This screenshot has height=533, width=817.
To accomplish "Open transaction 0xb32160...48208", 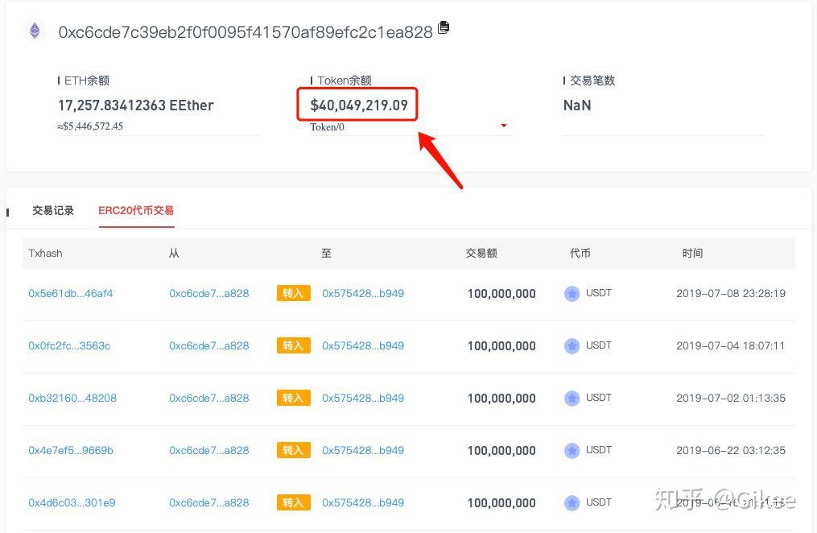I will (72, 398).
